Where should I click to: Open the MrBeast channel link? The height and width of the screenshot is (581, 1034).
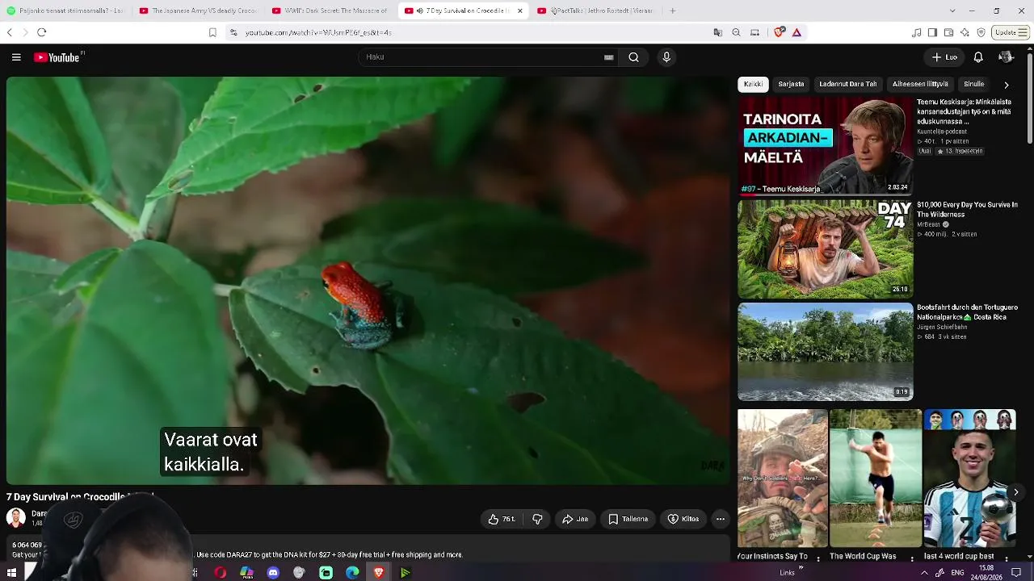point(929,224)
